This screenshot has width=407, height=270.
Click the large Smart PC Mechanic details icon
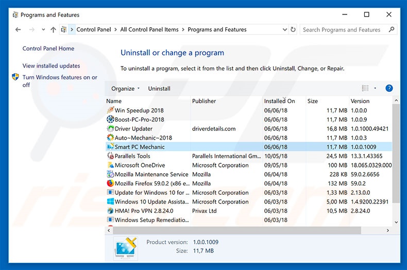[x=126, y=248]
